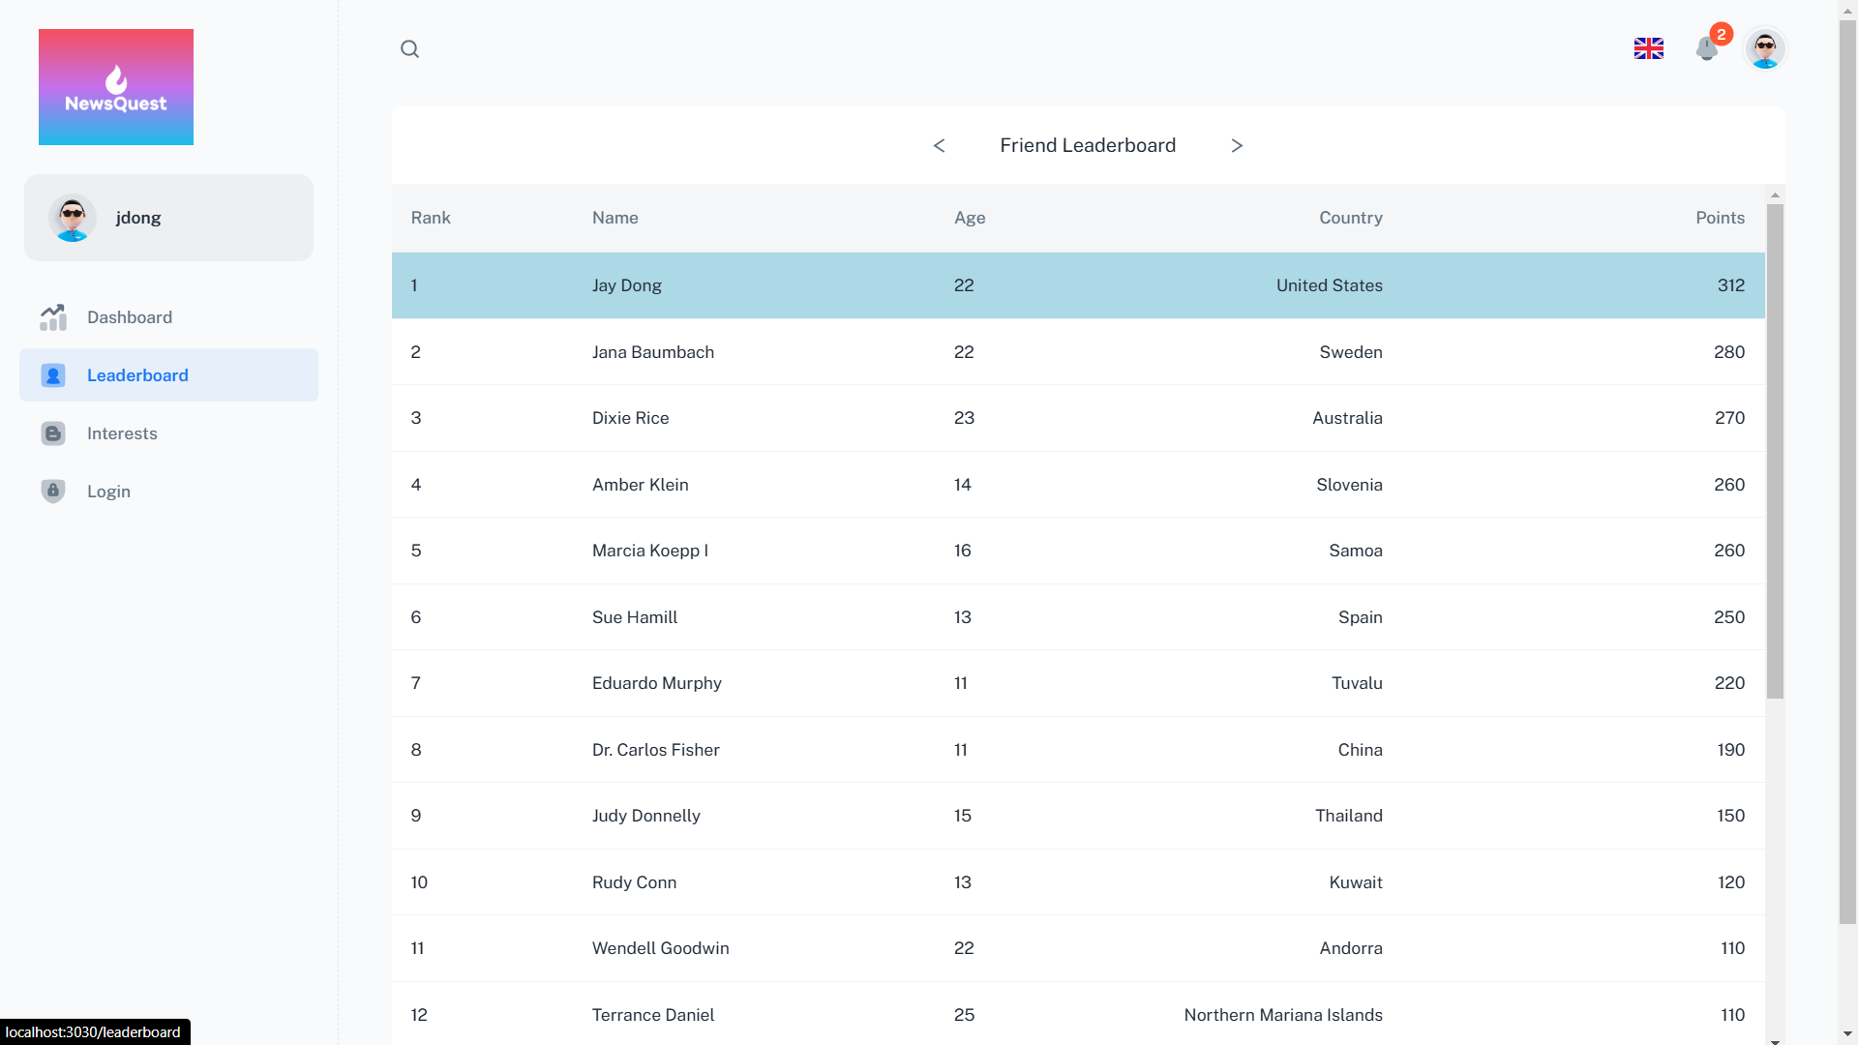Click the Leaderboard person icon

pos(53,375)
